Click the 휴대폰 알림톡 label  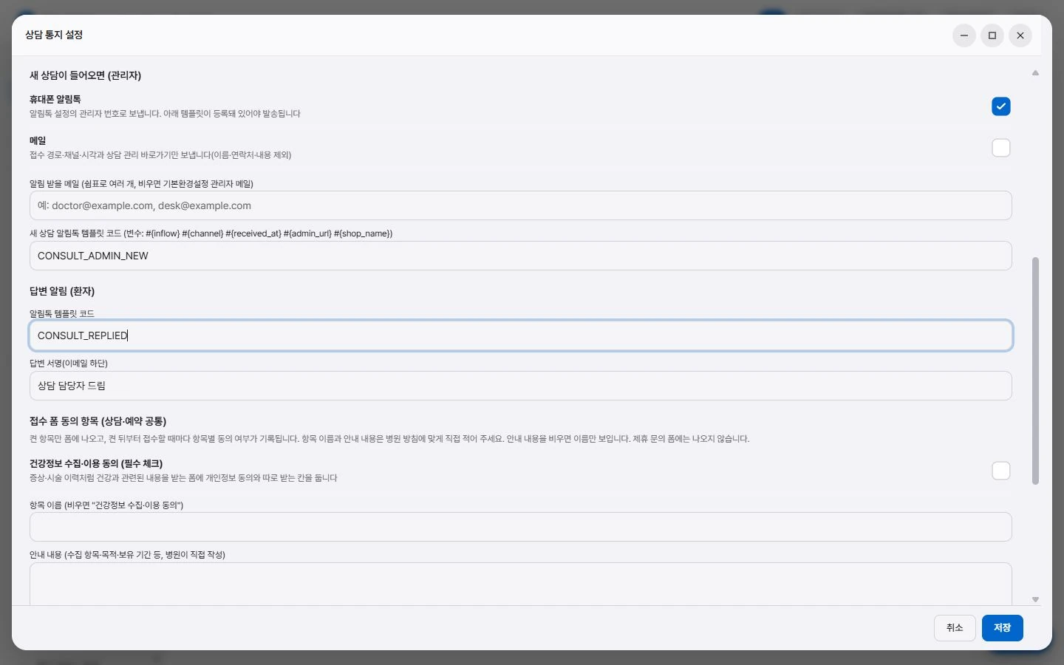click(x=55, y=99)
